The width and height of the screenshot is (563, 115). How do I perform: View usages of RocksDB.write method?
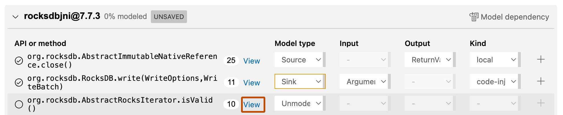click(251, 83)
